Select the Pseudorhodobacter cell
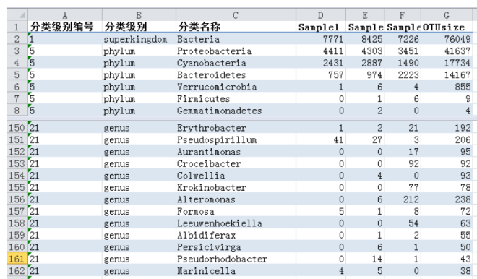477x279 pixels. (236, 259)
